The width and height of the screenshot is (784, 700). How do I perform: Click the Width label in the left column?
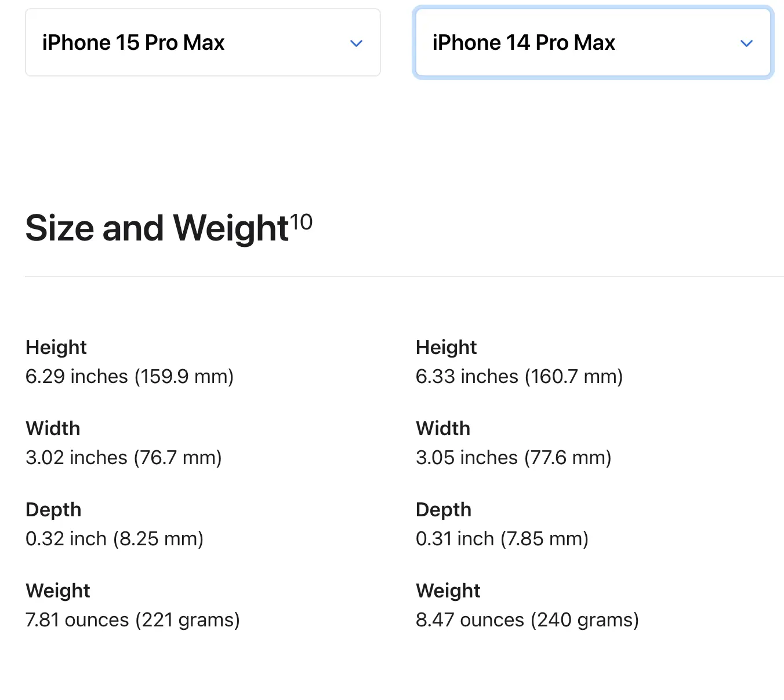[x=52, y=428]
